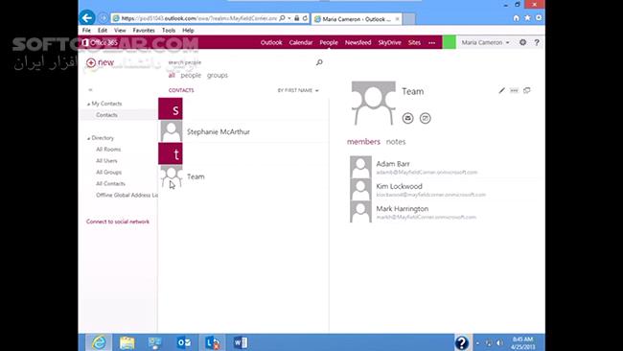Screen dimensions: 623x351
Task: Click Connect to social network link
Action: tap(118, 222)
